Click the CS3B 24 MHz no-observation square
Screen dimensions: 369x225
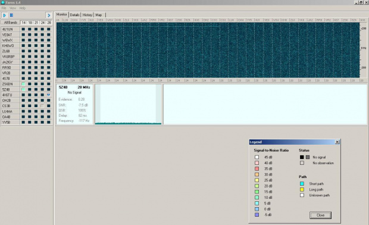tap(42, 106)
